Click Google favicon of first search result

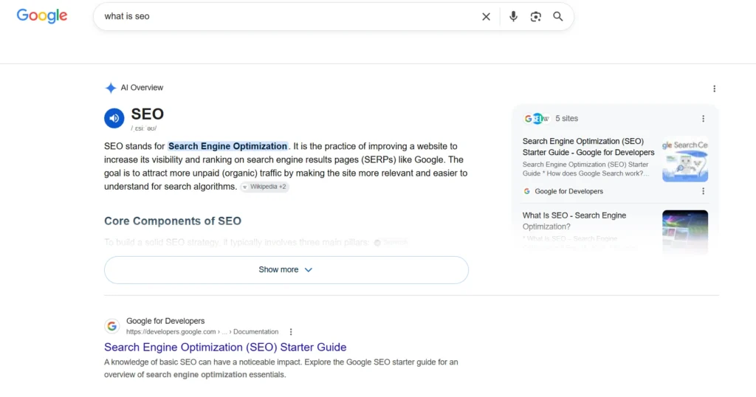coord(112,326)
